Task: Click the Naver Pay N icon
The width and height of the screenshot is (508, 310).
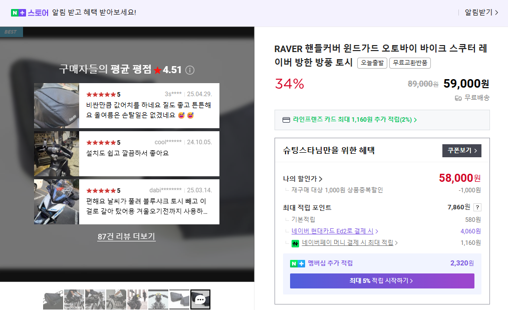Action: pos(295,243)
